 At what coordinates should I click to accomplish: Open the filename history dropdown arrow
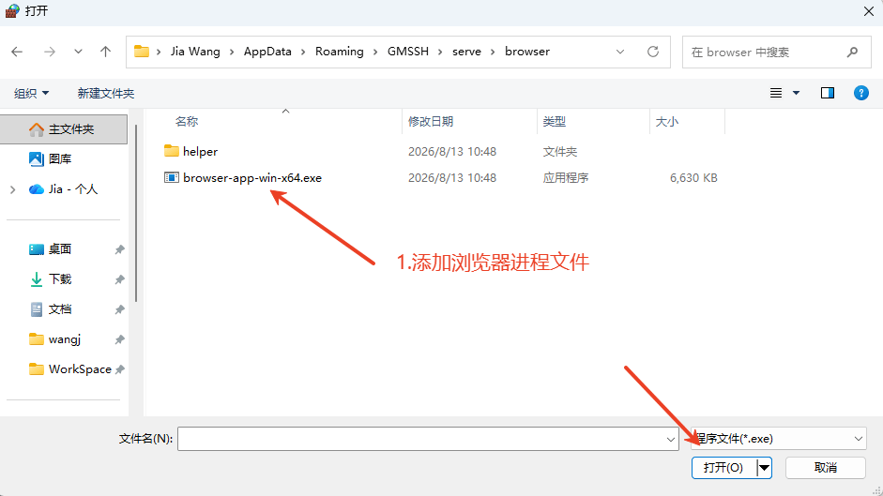click(671, 439)
